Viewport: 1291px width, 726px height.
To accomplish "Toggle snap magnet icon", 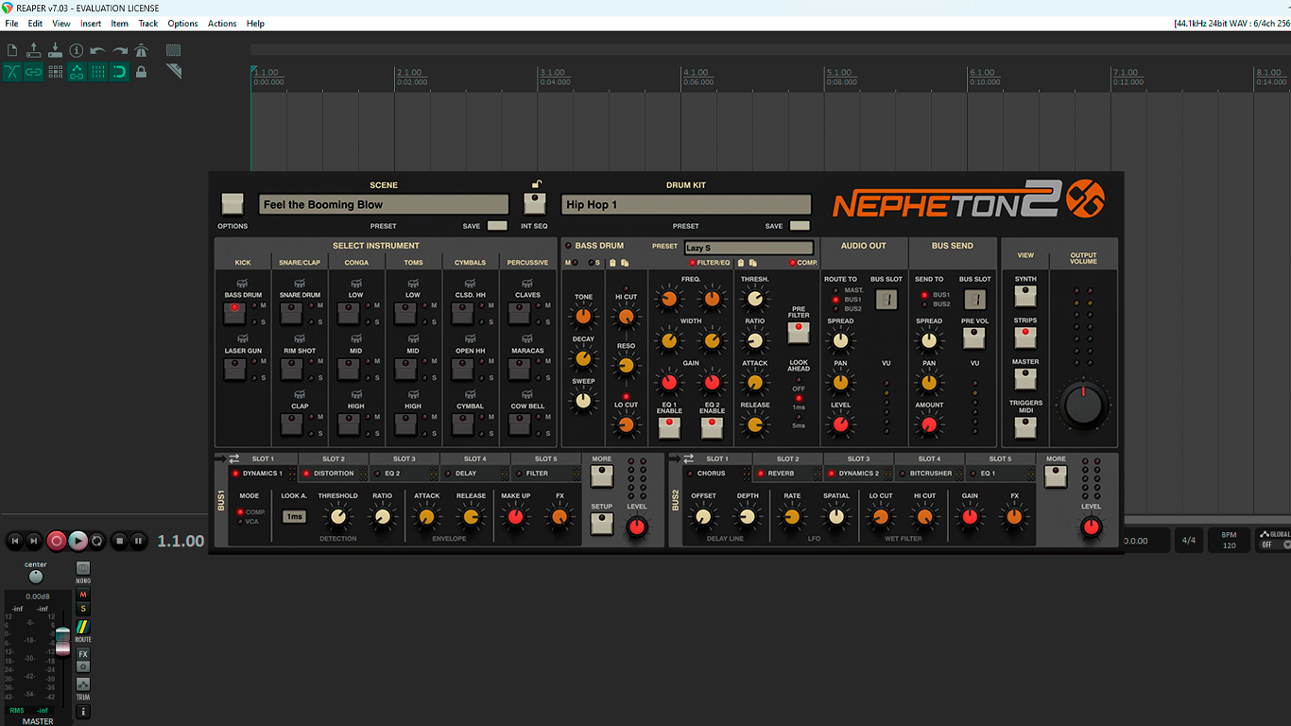I will click(120, 72).
